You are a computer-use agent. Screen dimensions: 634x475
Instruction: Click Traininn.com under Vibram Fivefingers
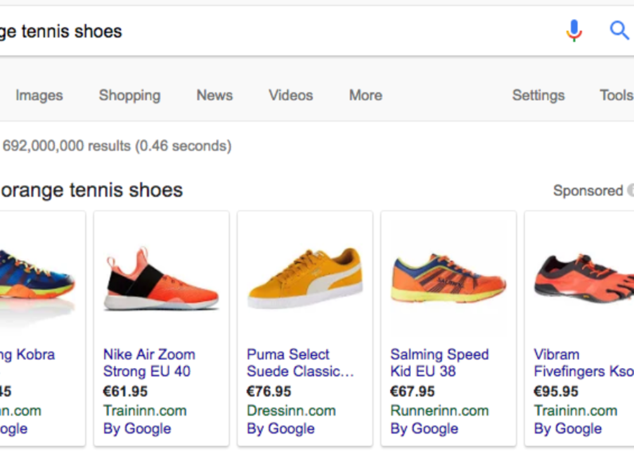[x=576, y=410]
